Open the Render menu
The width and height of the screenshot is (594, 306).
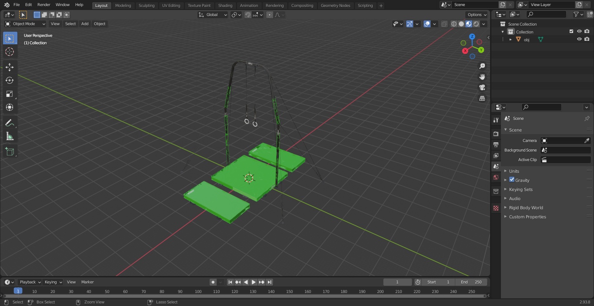(x=43, y=5)
